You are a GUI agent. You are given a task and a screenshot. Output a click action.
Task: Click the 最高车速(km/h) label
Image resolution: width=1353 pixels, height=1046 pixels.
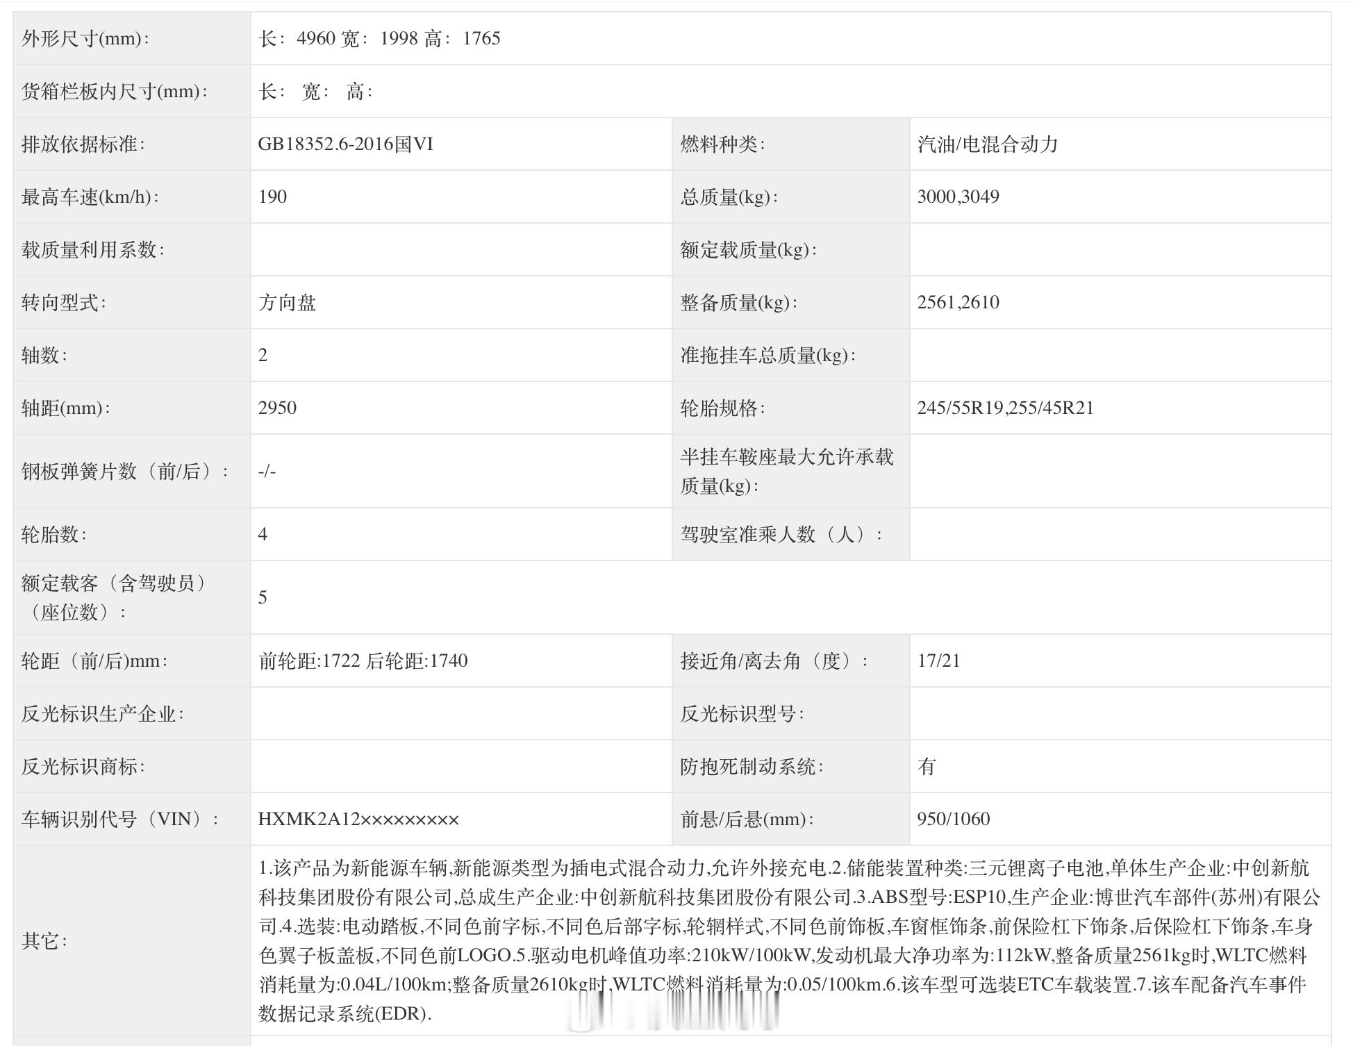coord(90,197)
